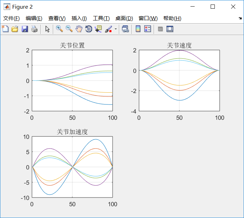The width and height of the screenshot is (244, 218).
Task: Expand the brush color dropdown arrow
Action: [116, 29]
